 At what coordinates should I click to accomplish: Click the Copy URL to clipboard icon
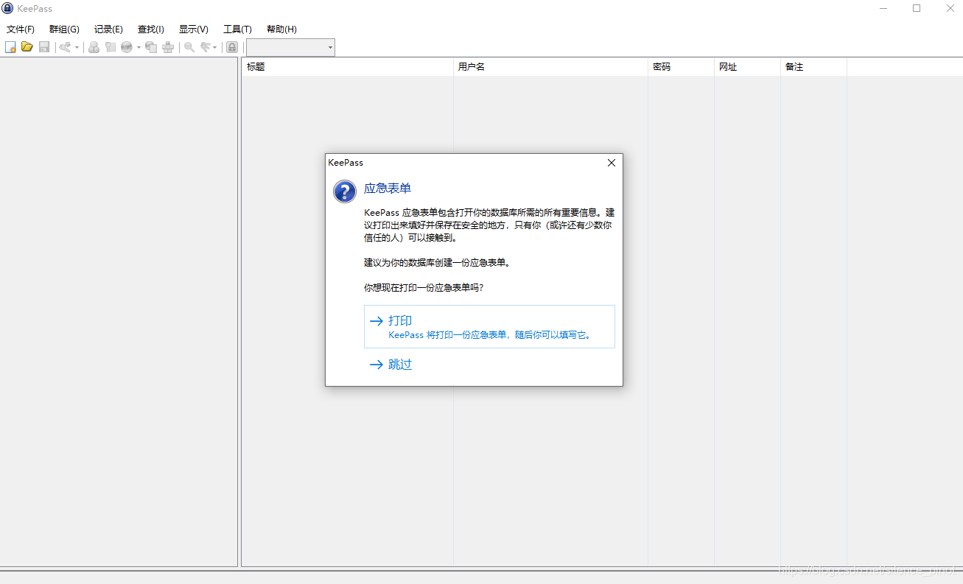tap(151, 47)
